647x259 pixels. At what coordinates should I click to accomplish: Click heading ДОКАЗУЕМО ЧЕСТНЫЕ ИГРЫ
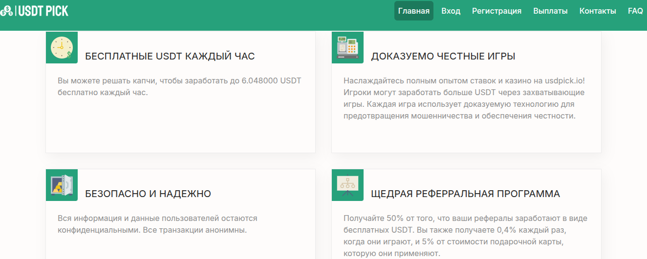pos(443,56)
